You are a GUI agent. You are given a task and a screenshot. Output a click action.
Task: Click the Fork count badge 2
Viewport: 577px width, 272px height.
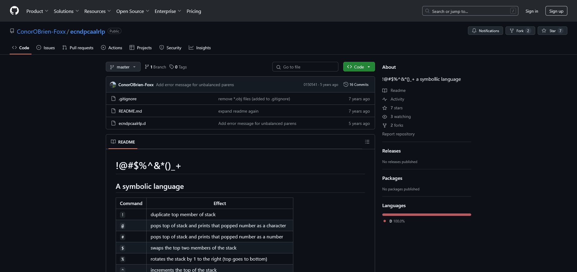[x=528, y=31]
